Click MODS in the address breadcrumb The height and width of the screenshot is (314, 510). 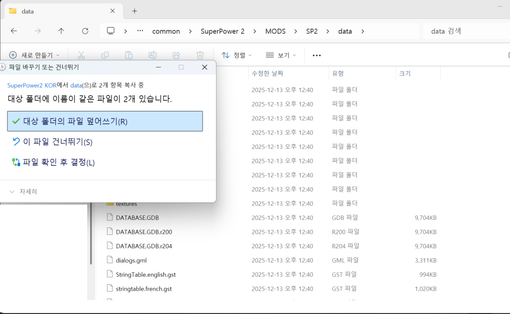[275, 31]
